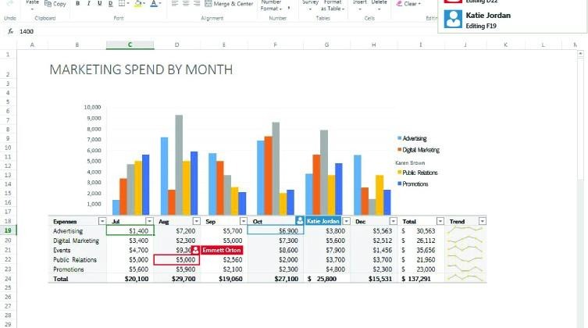
Task: Click the Public Relations legend entry
Action: tap(417, 173)
